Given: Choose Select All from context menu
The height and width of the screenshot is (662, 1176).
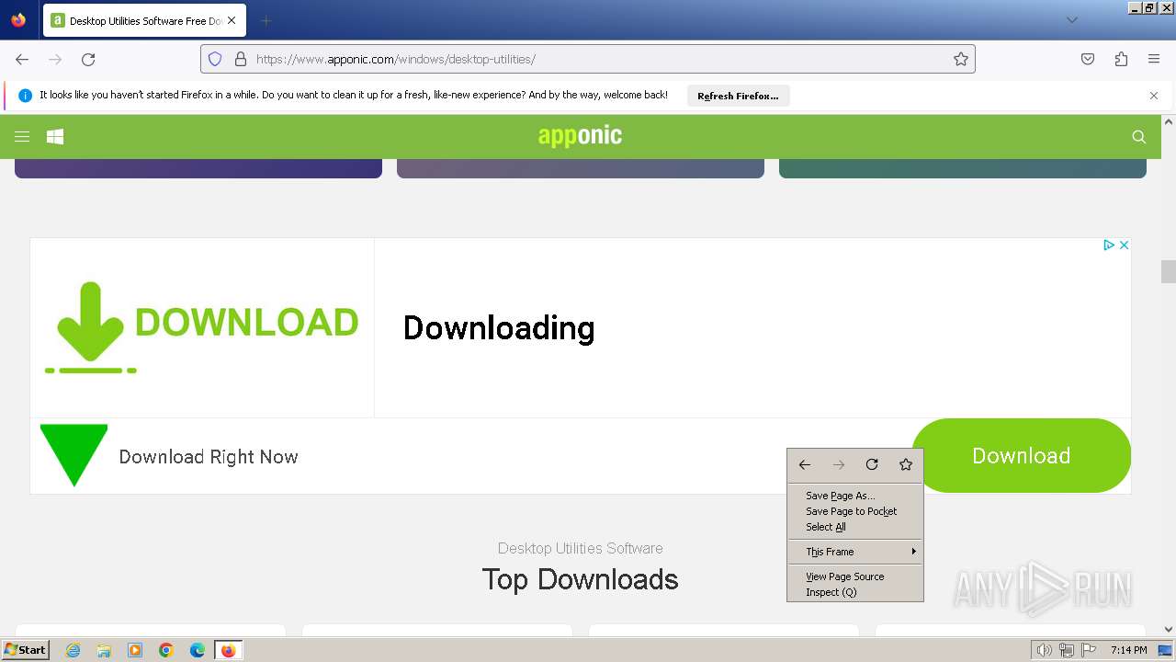Looking at the screenshot, I should click(854, 527).
